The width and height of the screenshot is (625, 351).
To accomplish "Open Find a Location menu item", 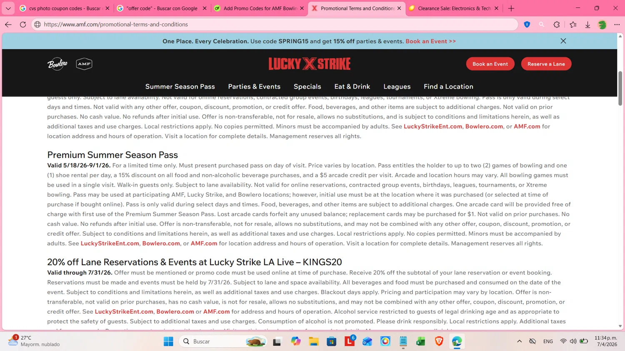I will coord(448,87).
